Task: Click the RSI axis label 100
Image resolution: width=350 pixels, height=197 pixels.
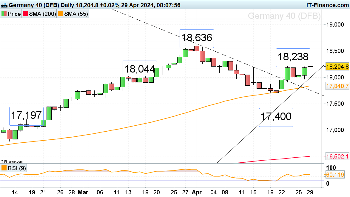Action: 331,167
